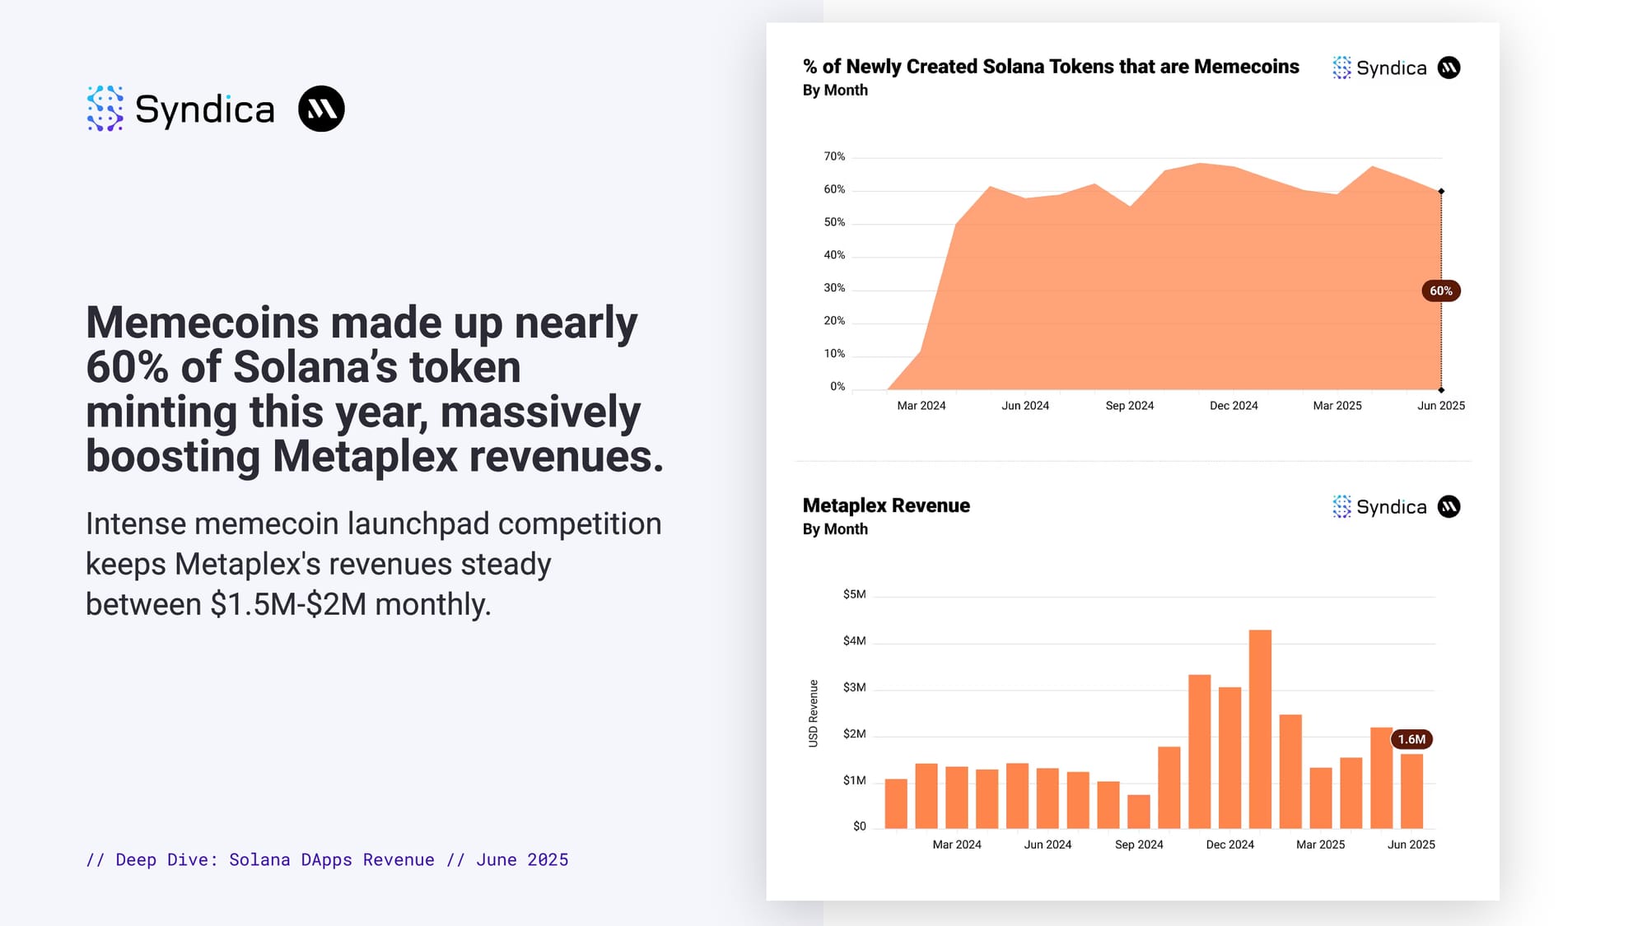Click Syndica logo in Metaplex Revenue chart

[1379, 507]
